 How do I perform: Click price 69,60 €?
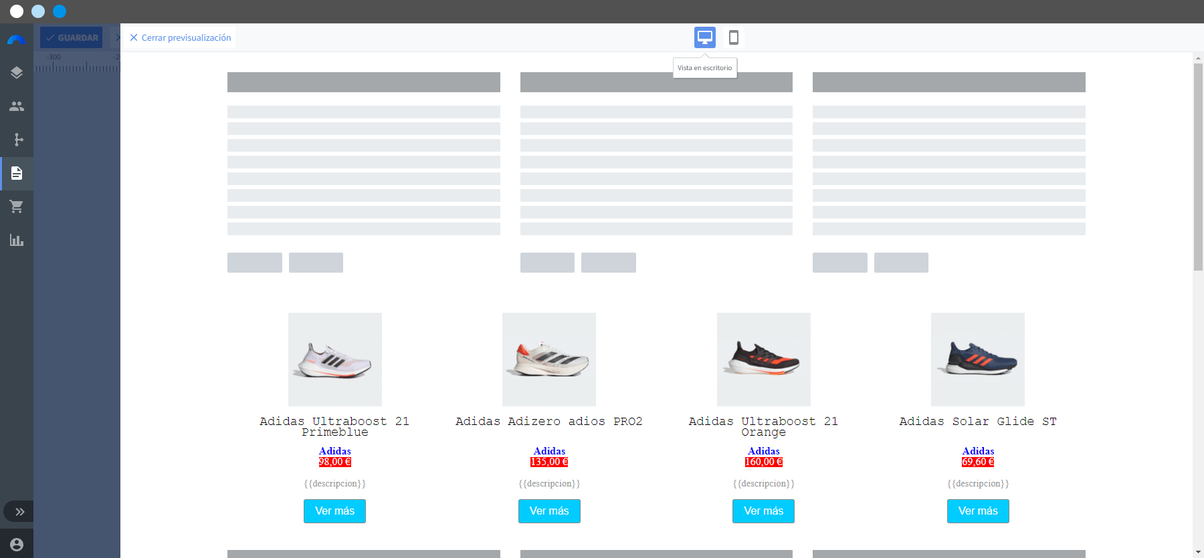click(x=978, y=462)
